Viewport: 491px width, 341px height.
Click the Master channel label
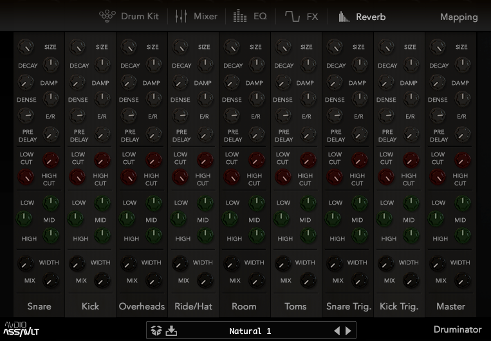click(450, 306)
